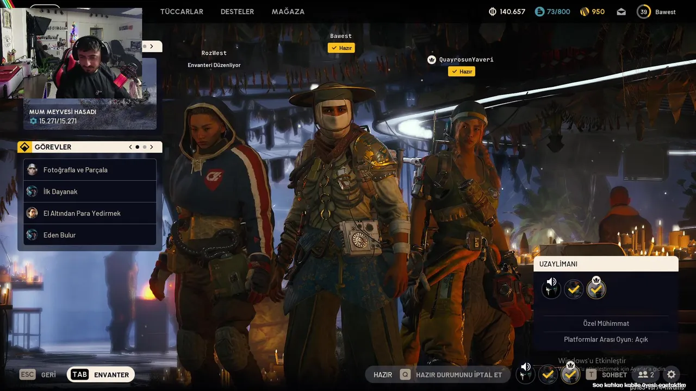Click the middle ready squad avatar in the UZAYLİMANI panel
The height and width of the screenshot is (391, 696).
[x=574, y=289]
